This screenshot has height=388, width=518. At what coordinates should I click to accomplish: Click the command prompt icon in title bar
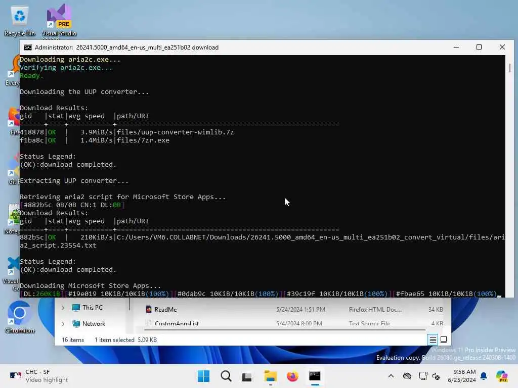coord(28,47)
